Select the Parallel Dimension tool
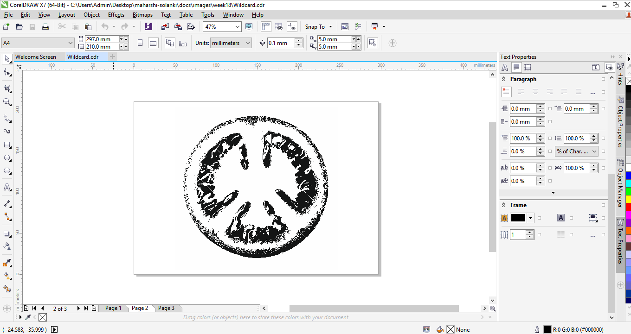Viewport: 631px width, 334px height. [7, 203]
